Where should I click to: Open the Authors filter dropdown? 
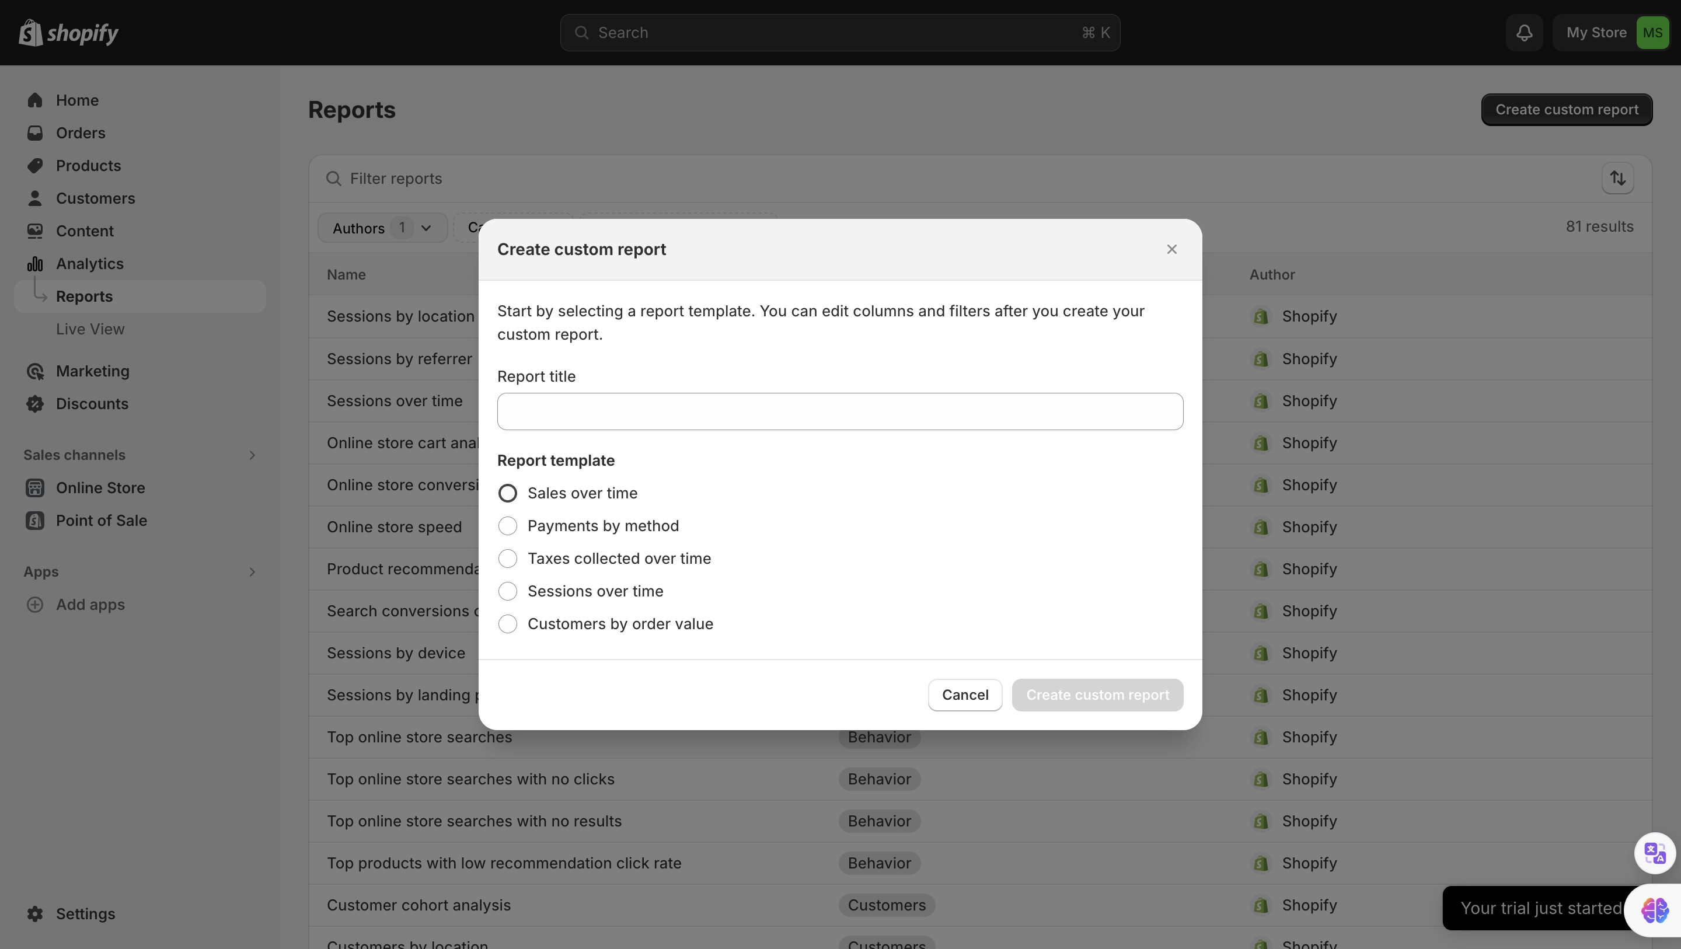382,228
